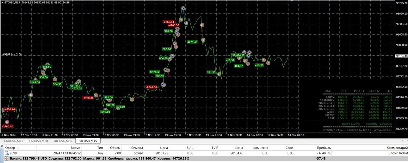The width and height of the screenshot is (408, 163).
Task: Click the 588.00 trade label
Action: click(108, 97)
